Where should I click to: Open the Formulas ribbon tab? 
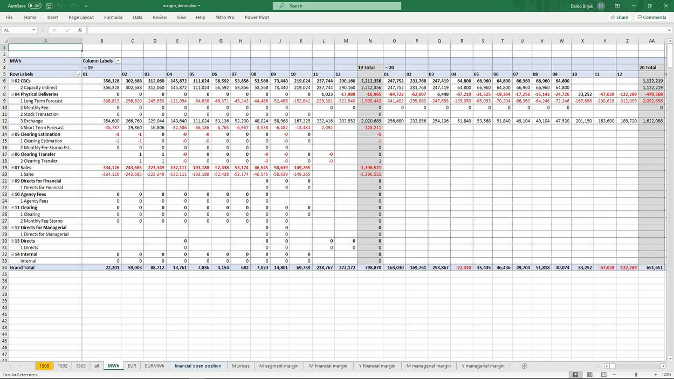pyautogui.click(x=113, y=17)
